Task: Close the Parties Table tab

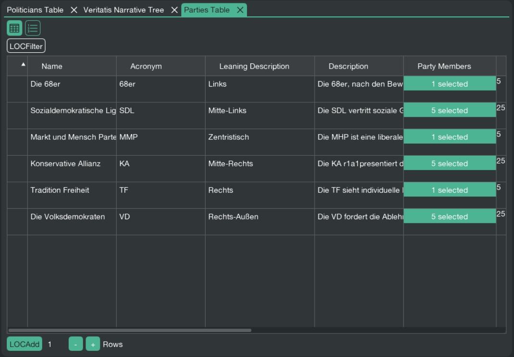Action: tap(240, 10)
